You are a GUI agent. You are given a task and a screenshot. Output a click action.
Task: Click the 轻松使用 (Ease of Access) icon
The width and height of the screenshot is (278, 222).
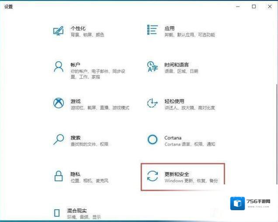(x=152, y=103)
